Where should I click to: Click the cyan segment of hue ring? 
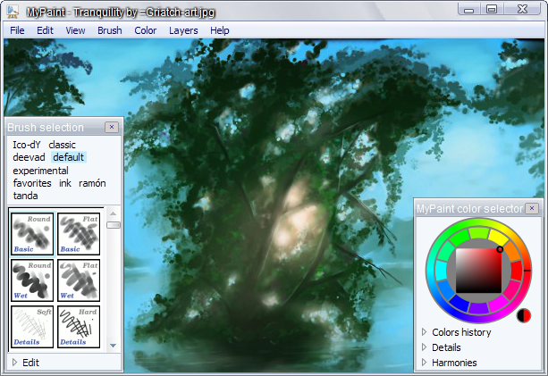tap(441, 270)
